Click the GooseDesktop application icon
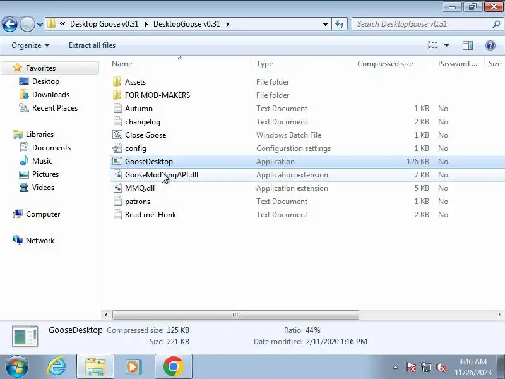505x379 pixels. [117, 161]
